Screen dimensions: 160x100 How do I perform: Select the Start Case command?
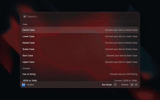80,55
